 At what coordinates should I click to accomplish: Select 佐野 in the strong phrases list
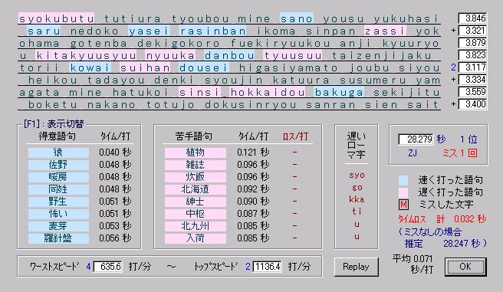pyautogui.click(x=58, y=165)
